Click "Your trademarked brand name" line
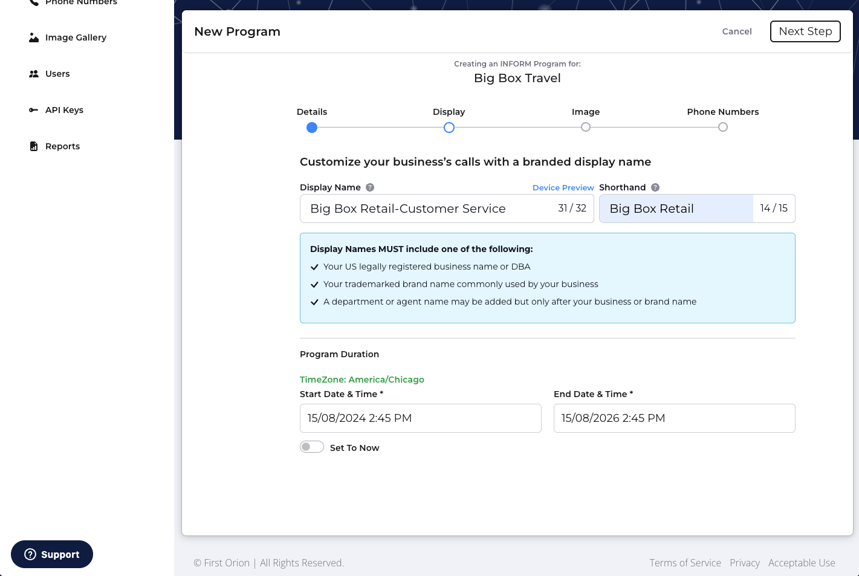The image size is (859, 576). click(461, 284)
